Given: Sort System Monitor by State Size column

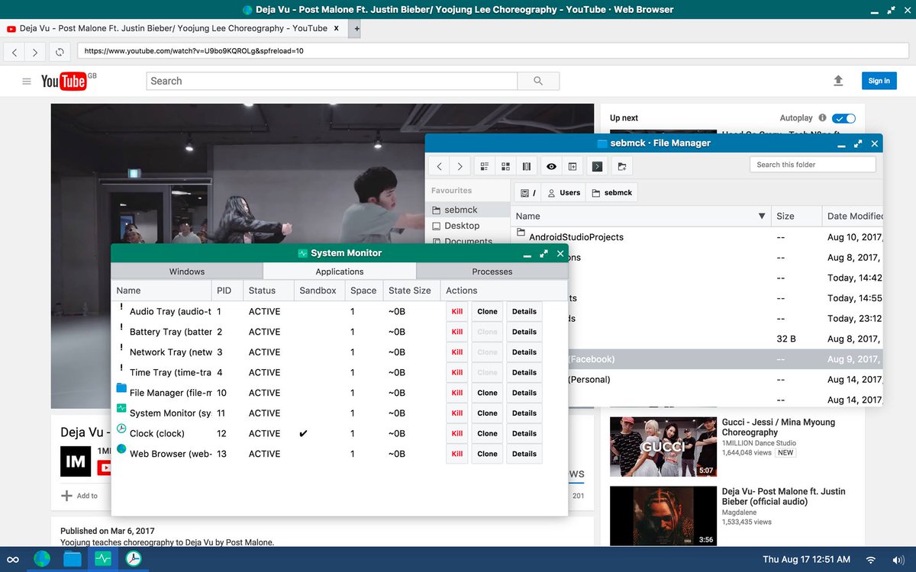Looking at the screenshot, I should (x=411, y=291).
